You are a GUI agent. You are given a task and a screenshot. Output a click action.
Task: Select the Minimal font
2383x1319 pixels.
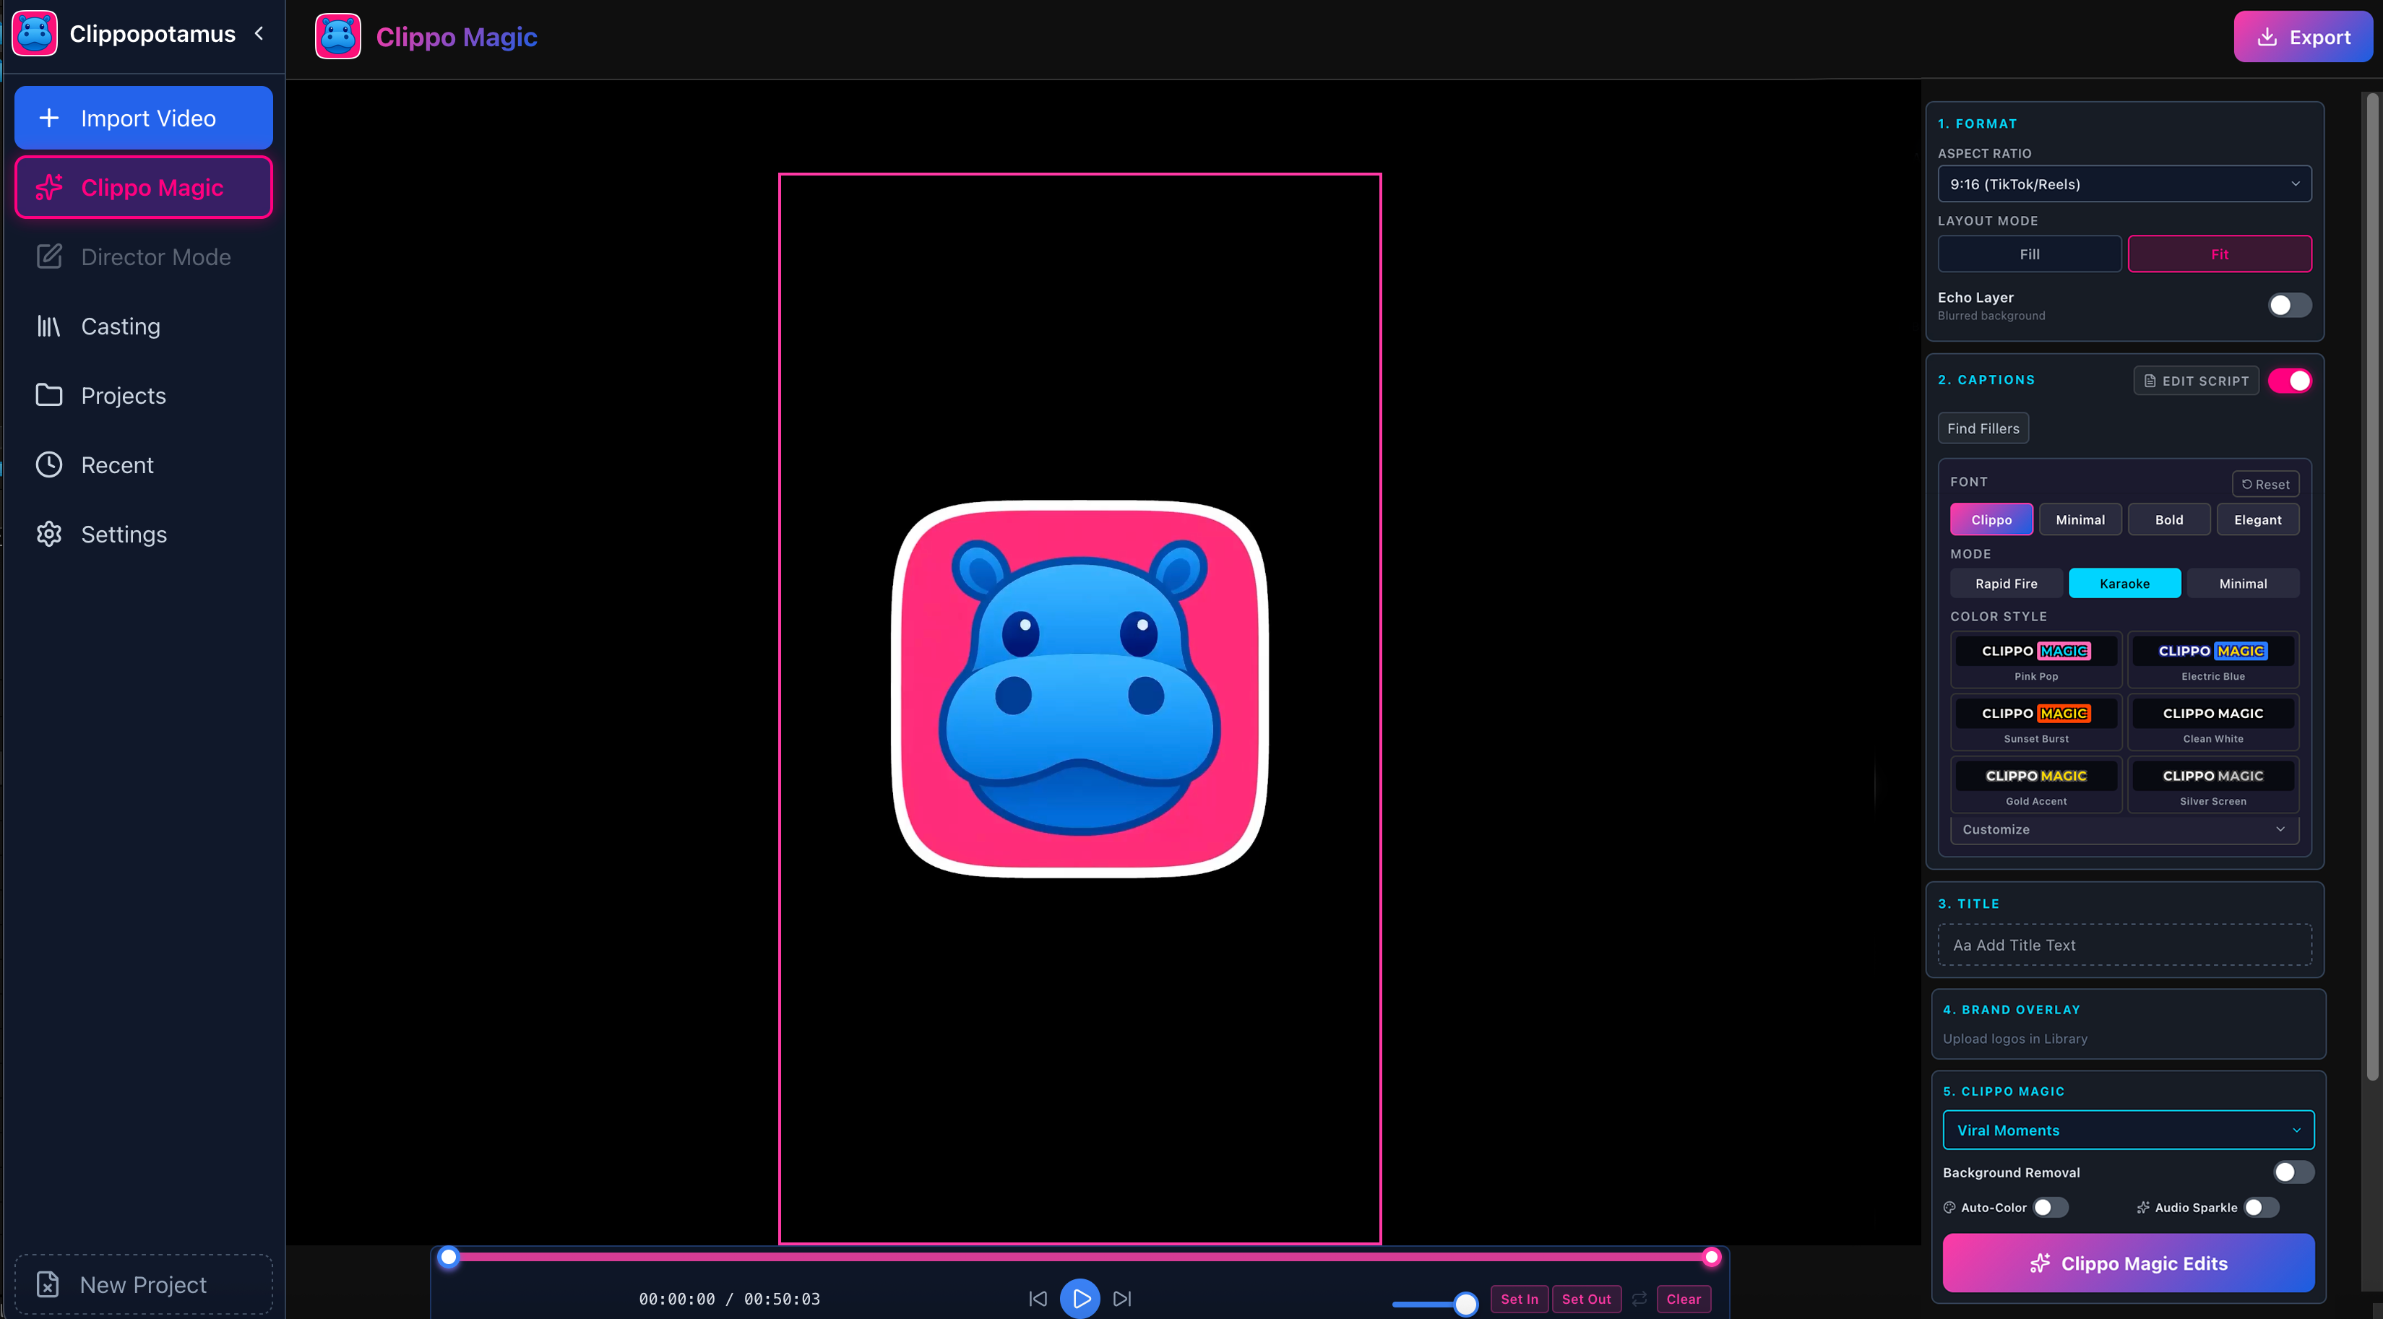pyautogui.click(x=2080, y=519)
